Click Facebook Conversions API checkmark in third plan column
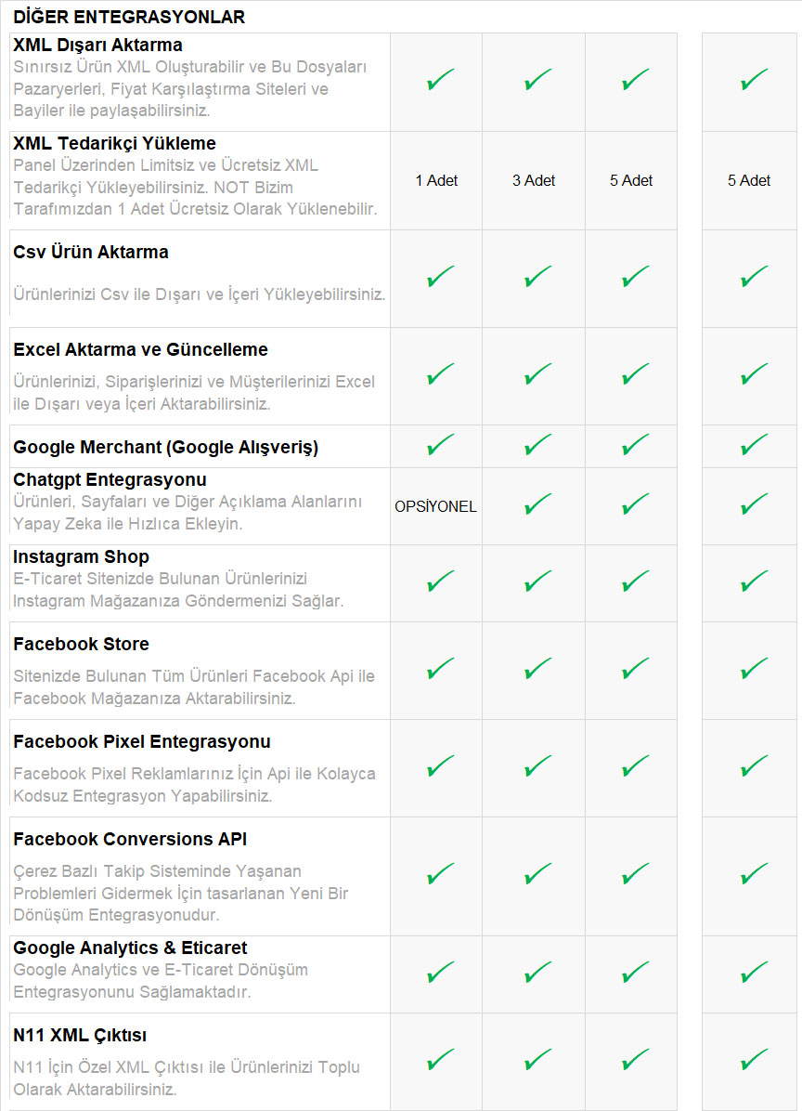The image size is (802, 1111). 635,875
